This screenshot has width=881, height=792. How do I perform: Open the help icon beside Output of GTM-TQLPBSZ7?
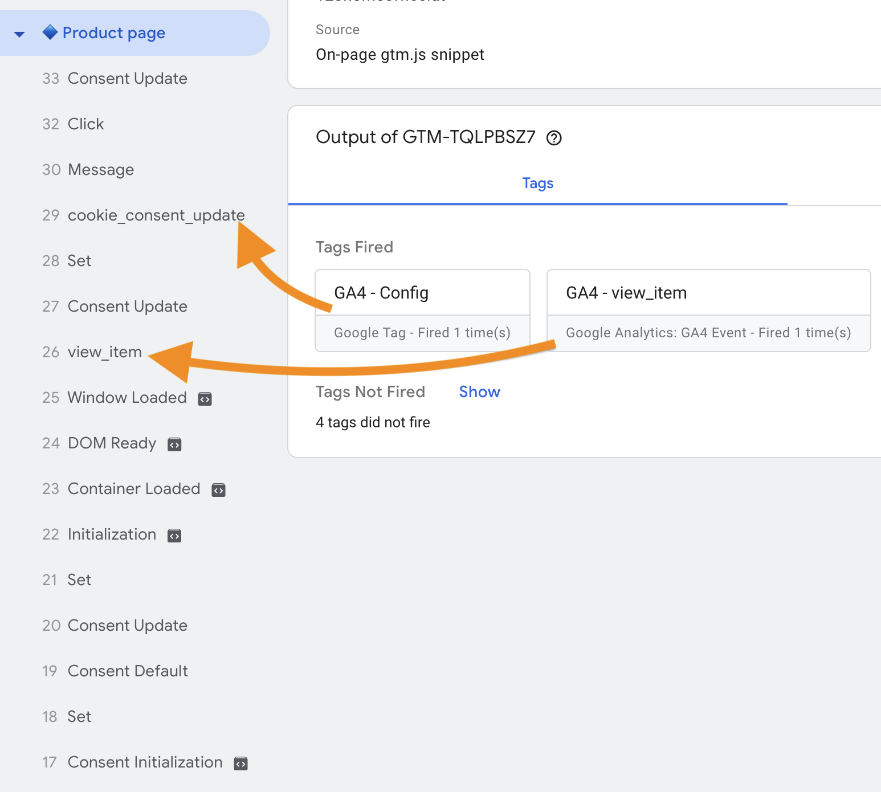coord(553,137)
